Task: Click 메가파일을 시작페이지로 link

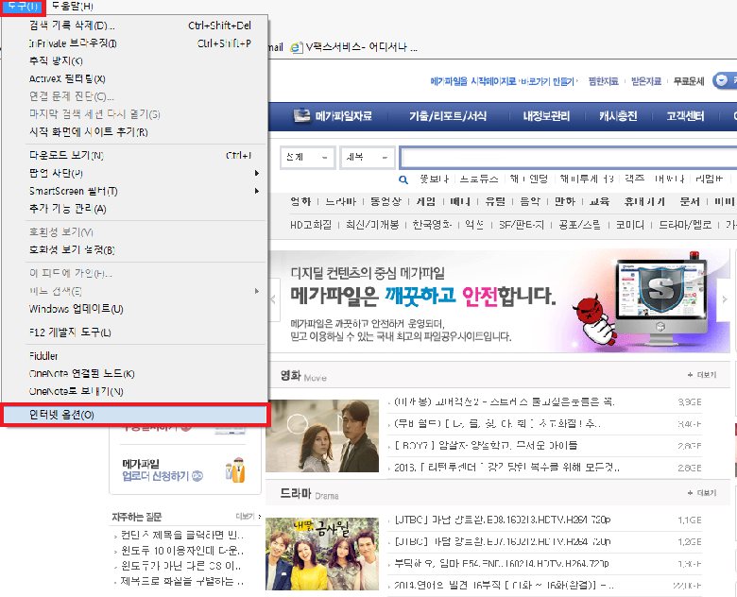Action: pyautogui.click(x=472, y=81)
